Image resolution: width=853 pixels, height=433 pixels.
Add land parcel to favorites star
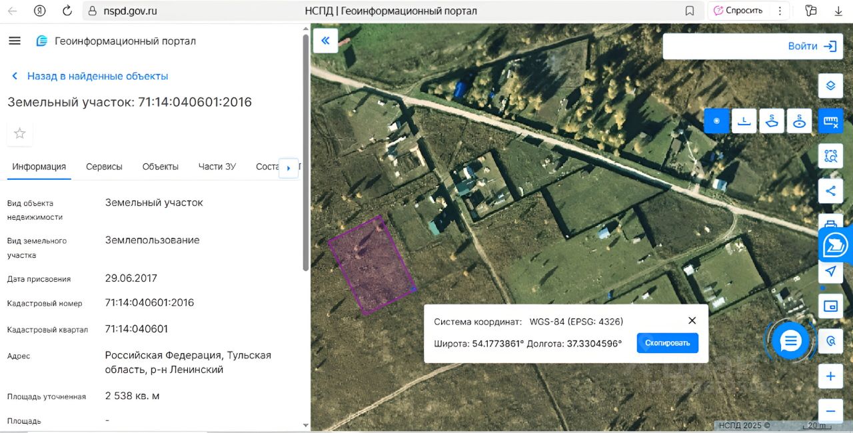click(x=20, y=133)
